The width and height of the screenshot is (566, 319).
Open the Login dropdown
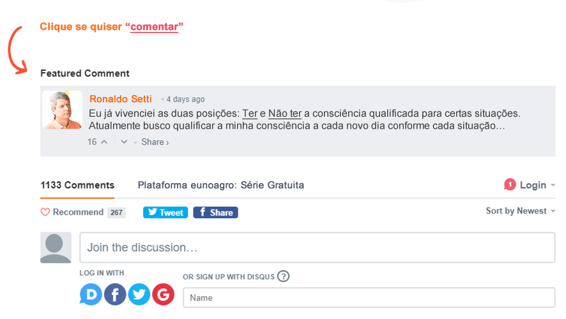[537, 185]
